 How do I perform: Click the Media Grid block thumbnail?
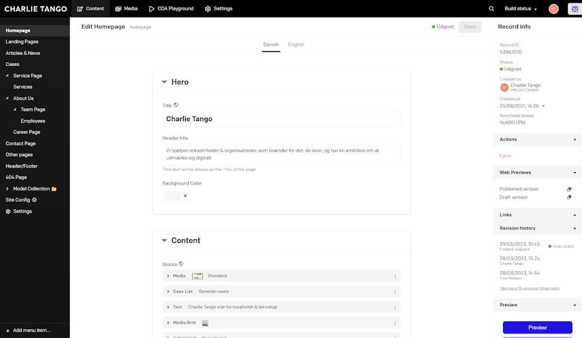coord(205,323)
